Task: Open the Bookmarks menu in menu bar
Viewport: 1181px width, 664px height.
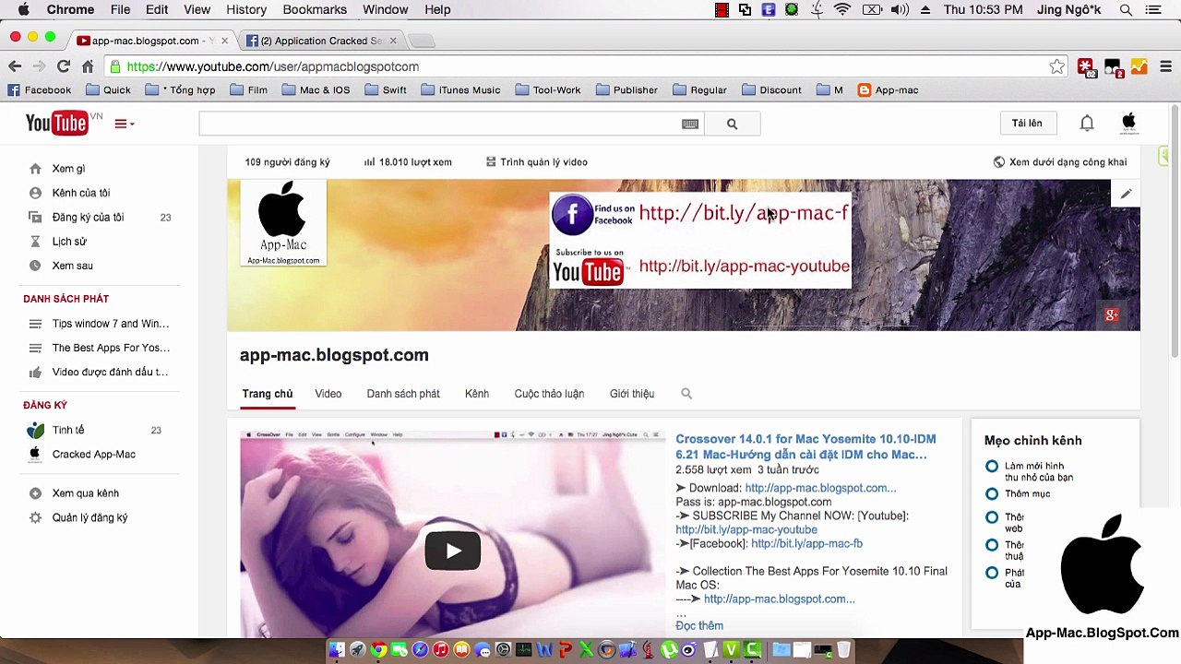Action: point(315,9)
